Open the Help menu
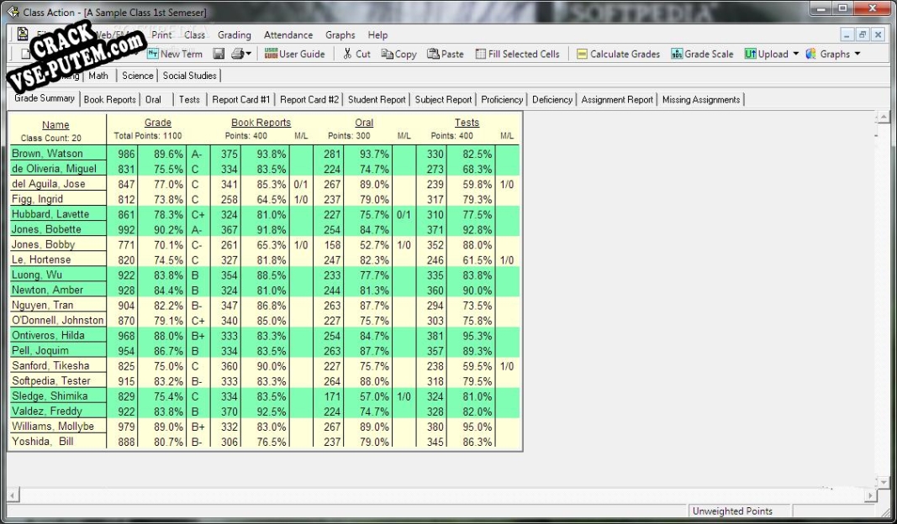 pyautogui.click(x=377, y=35)
